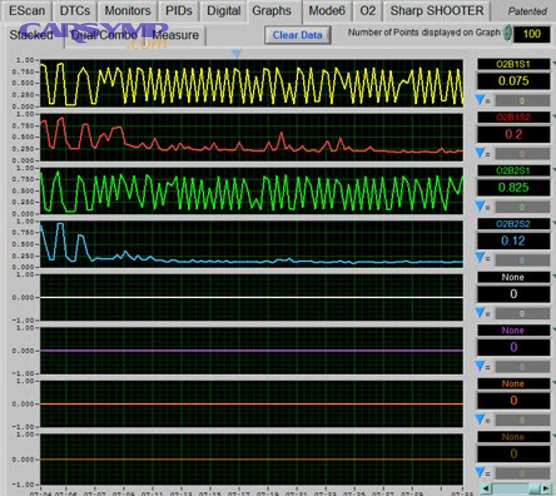Viewport: 556px width, 496px height.
Task: Select the PIDs tab
Action: (178, 11)
